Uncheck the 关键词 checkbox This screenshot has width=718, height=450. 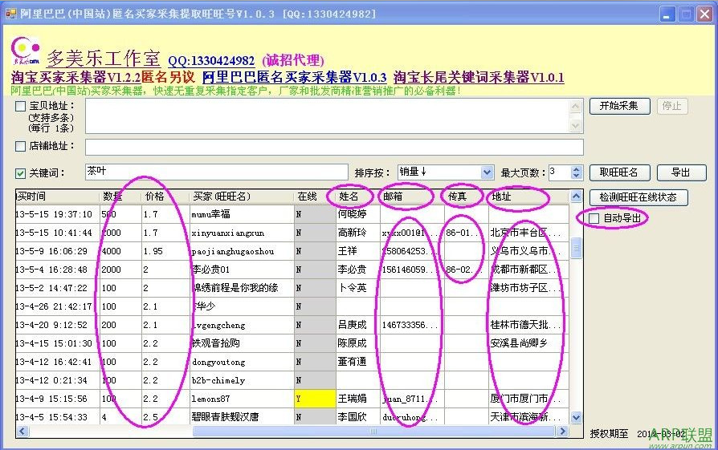pos(21,173)
